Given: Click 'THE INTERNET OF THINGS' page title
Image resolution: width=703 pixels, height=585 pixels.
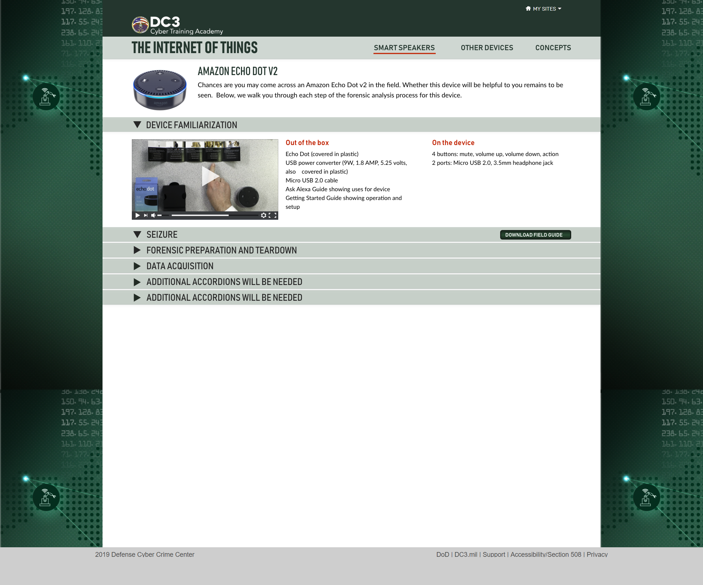Looking at the screenshot, I should point(194,48).
